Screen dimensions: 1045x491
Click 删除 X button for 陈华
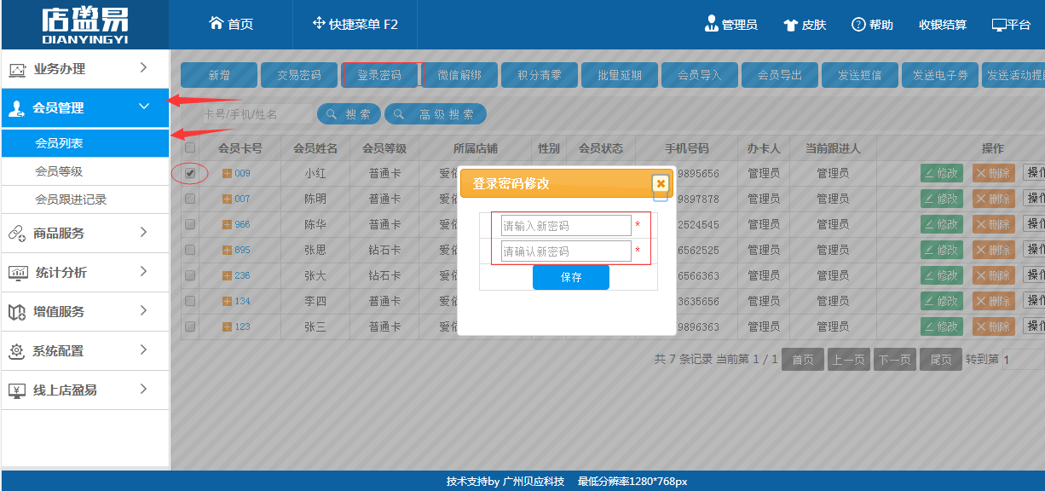click(x=993, y=224)
